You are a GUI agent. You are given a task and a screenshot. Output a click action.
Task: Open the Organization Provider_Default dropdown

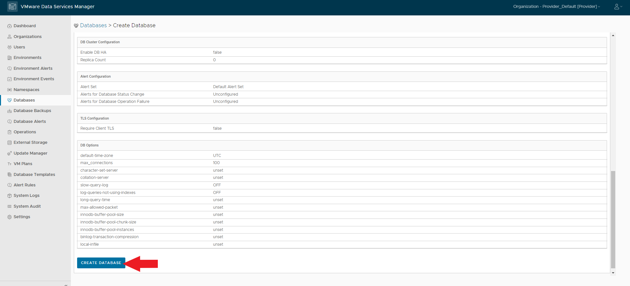(x=556, y=7)
